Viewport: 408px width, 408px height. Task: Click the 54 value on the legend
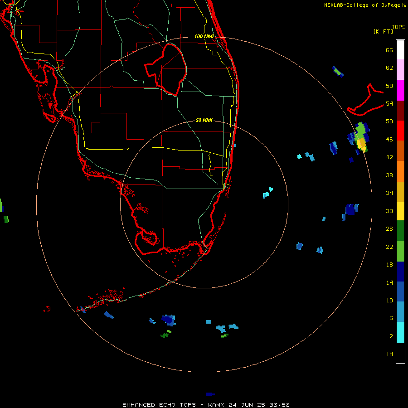(389, 103)
